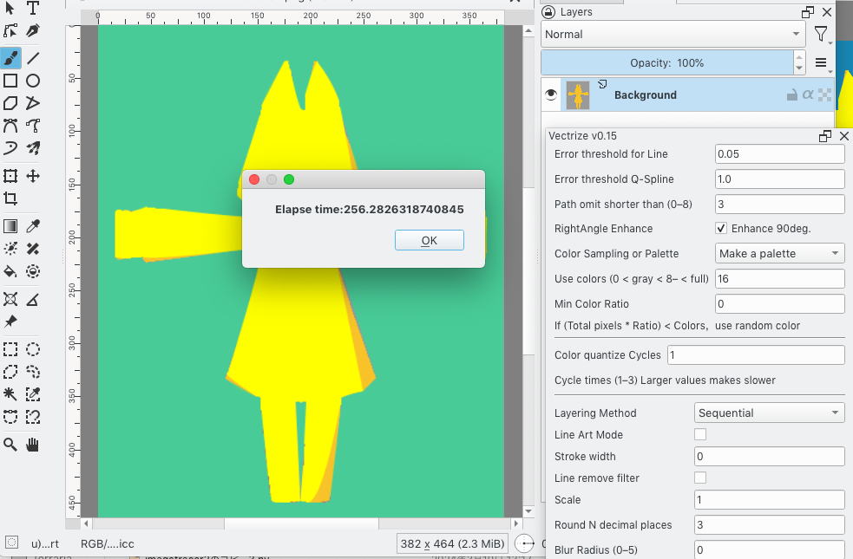
Task: Expand the Make a palette dropdown
Action: [779, 254]
